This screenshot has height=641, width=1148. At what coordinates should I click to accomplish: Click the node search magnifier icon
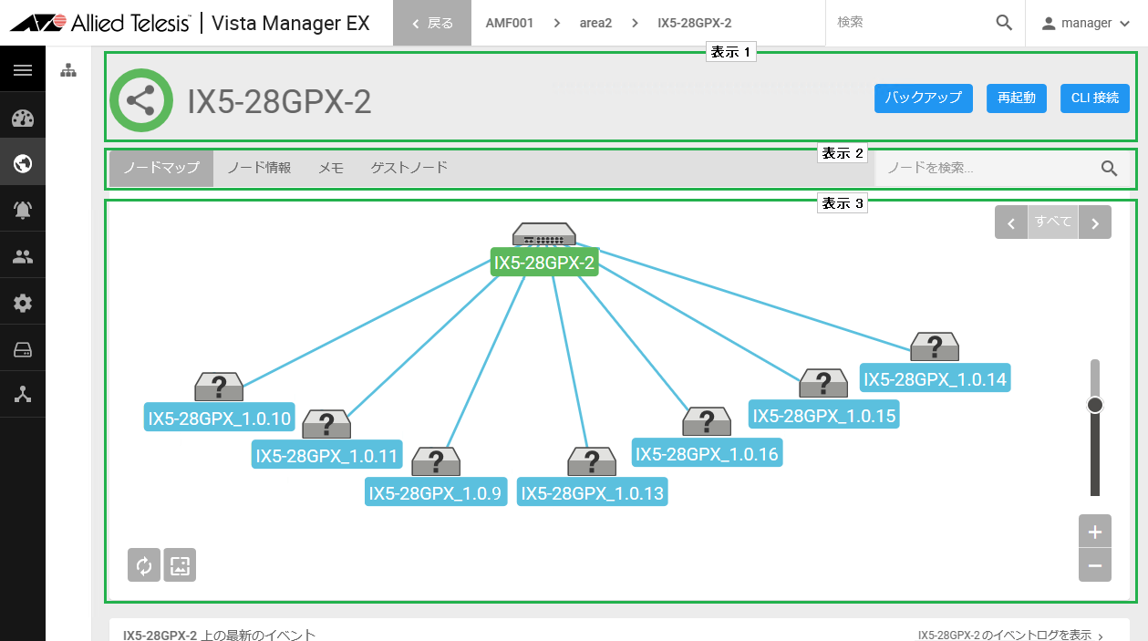click(1109, 168)
